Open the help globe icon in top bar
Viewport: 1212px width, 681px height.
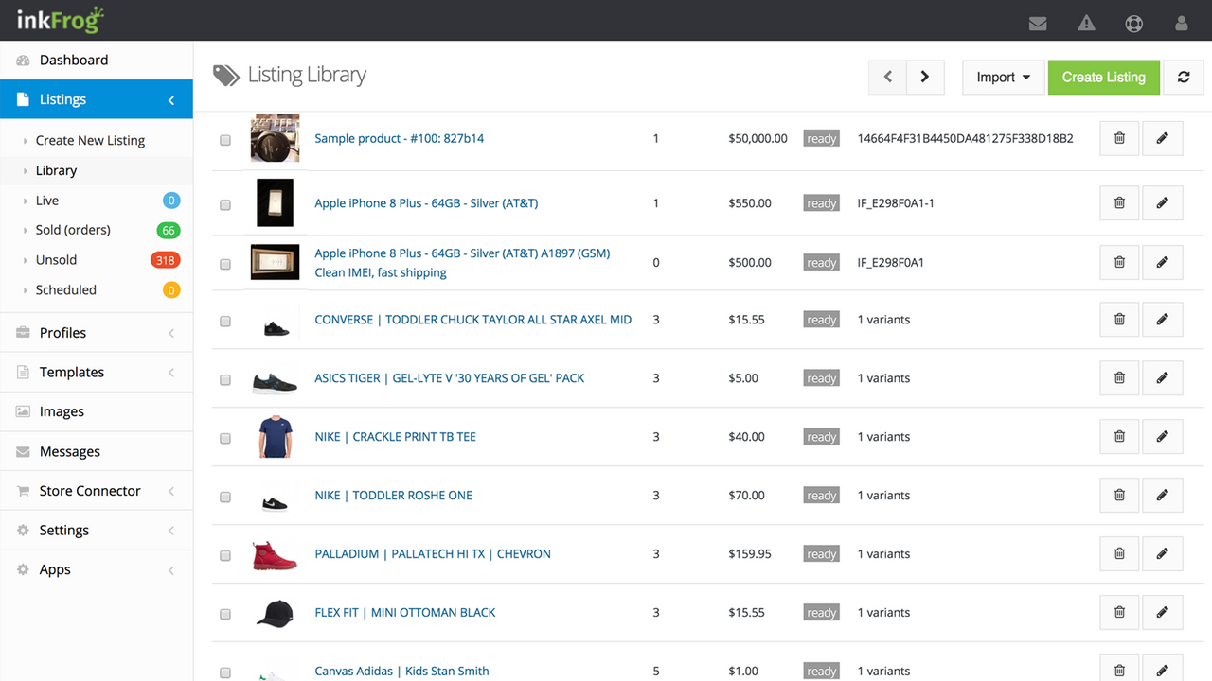[x=1134, y=24]
